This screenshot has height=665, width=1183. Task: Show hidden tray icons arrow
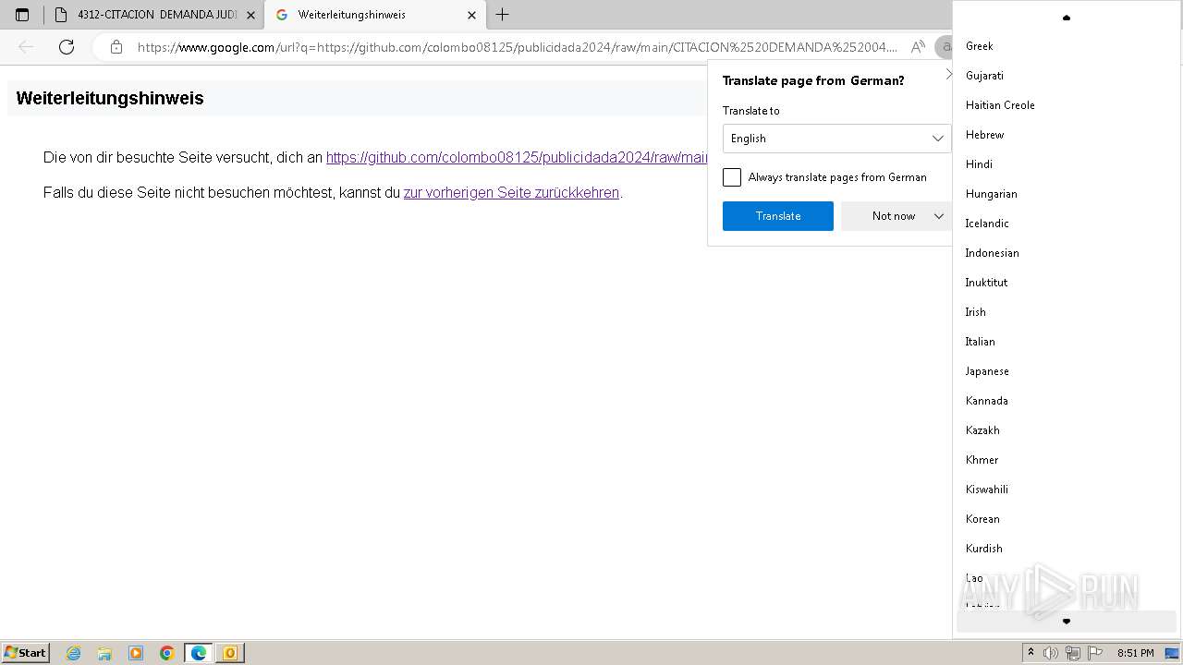[1031, 653]
